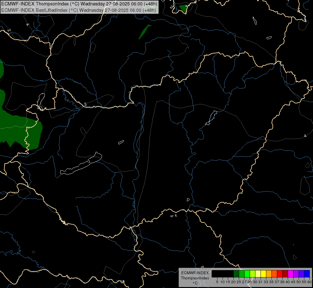Click the large elongated lake outline
313x288 pixels.
point(81,164)
